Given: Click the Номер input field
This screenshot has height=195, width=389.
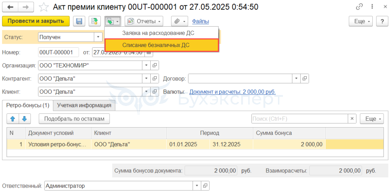Looking at the screenshot, I should click(59, 52).
